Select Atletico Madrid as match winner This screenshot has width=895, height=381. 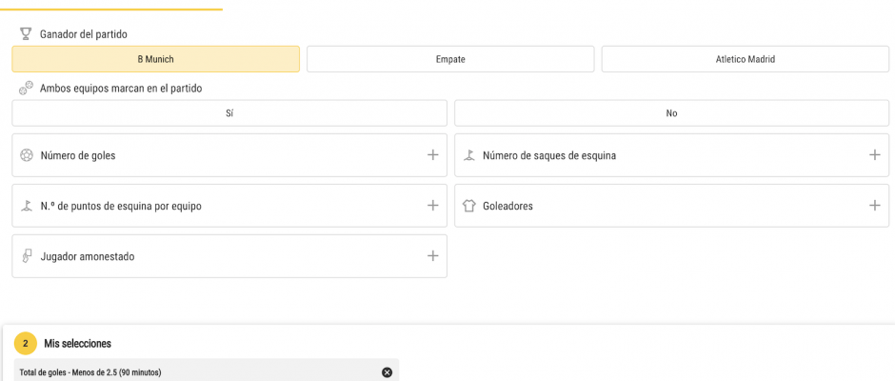click(x=745, y=59)
